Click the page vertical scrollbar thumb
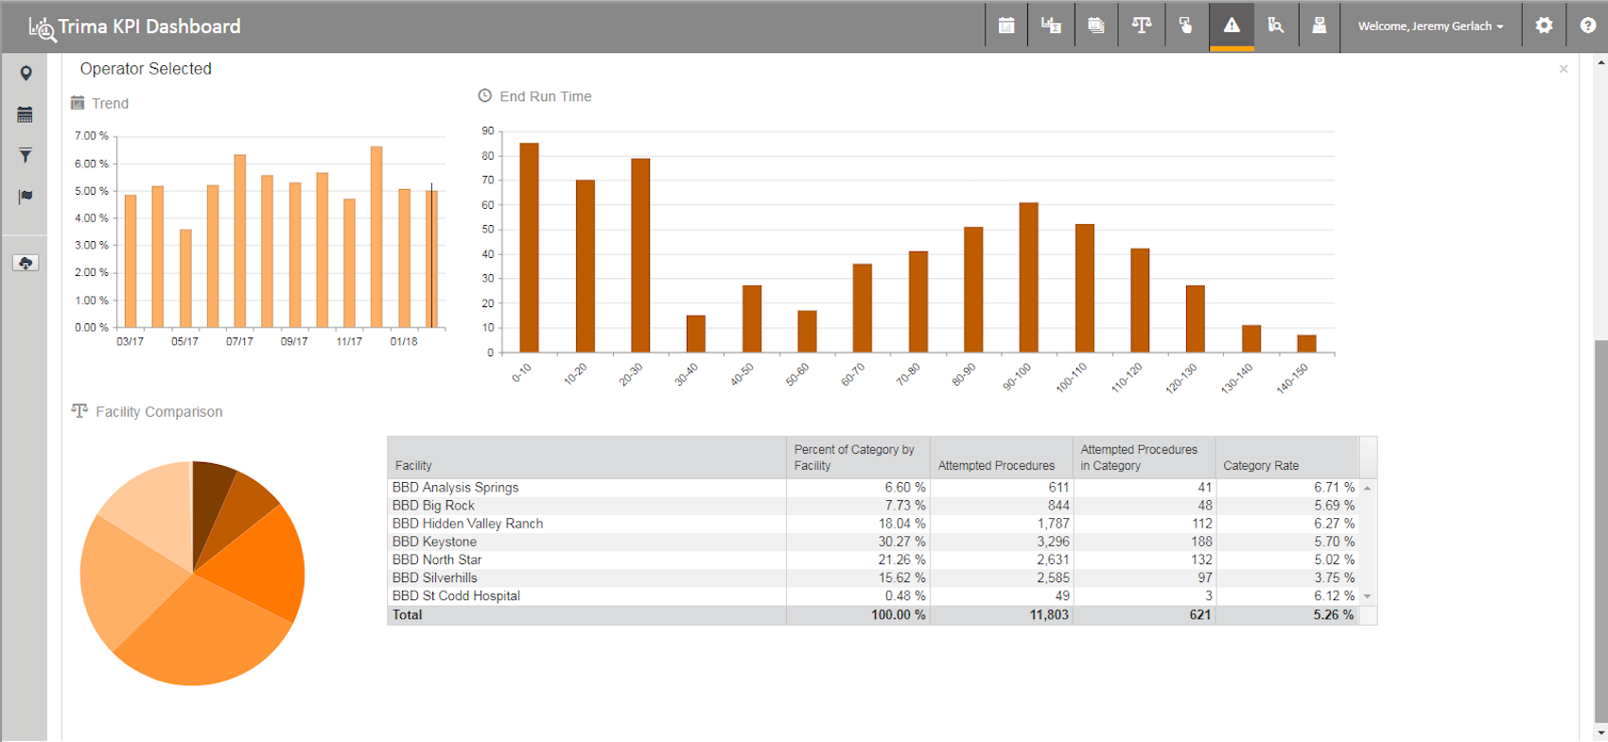The image size is (1608, 742). point(1600,529)
